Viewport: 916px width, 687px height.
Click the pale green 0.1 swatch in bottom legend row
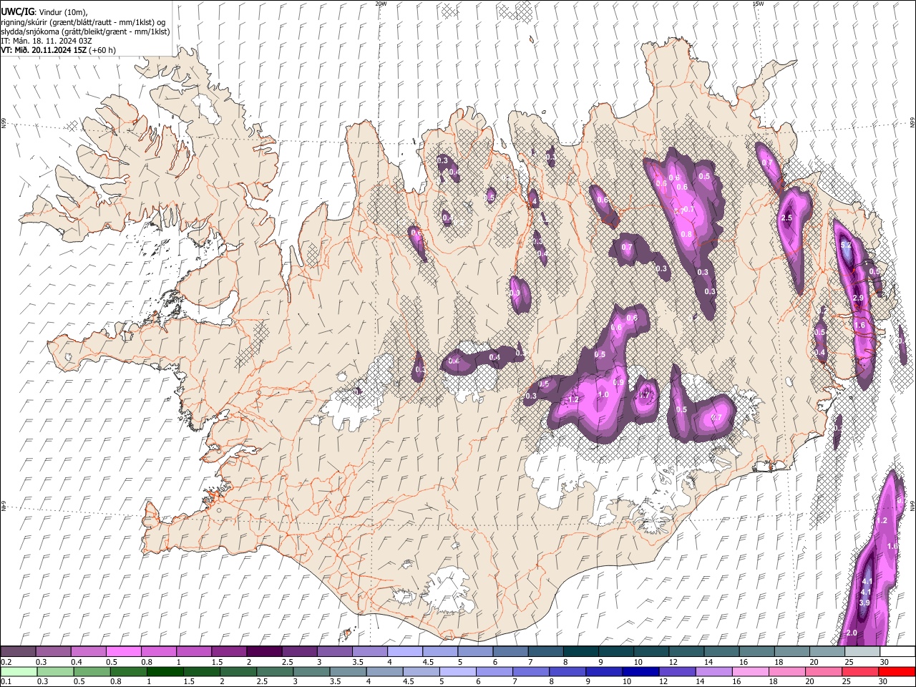coord(19,671)
